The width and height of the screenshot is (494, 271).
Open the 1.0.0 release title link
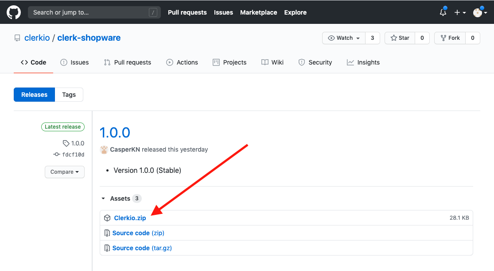click(x=115, y=132)
